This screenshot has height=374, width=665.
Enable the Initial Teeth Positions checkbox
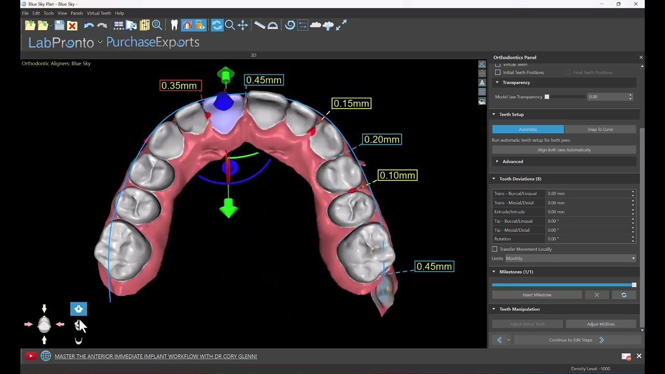pos(498,72)
